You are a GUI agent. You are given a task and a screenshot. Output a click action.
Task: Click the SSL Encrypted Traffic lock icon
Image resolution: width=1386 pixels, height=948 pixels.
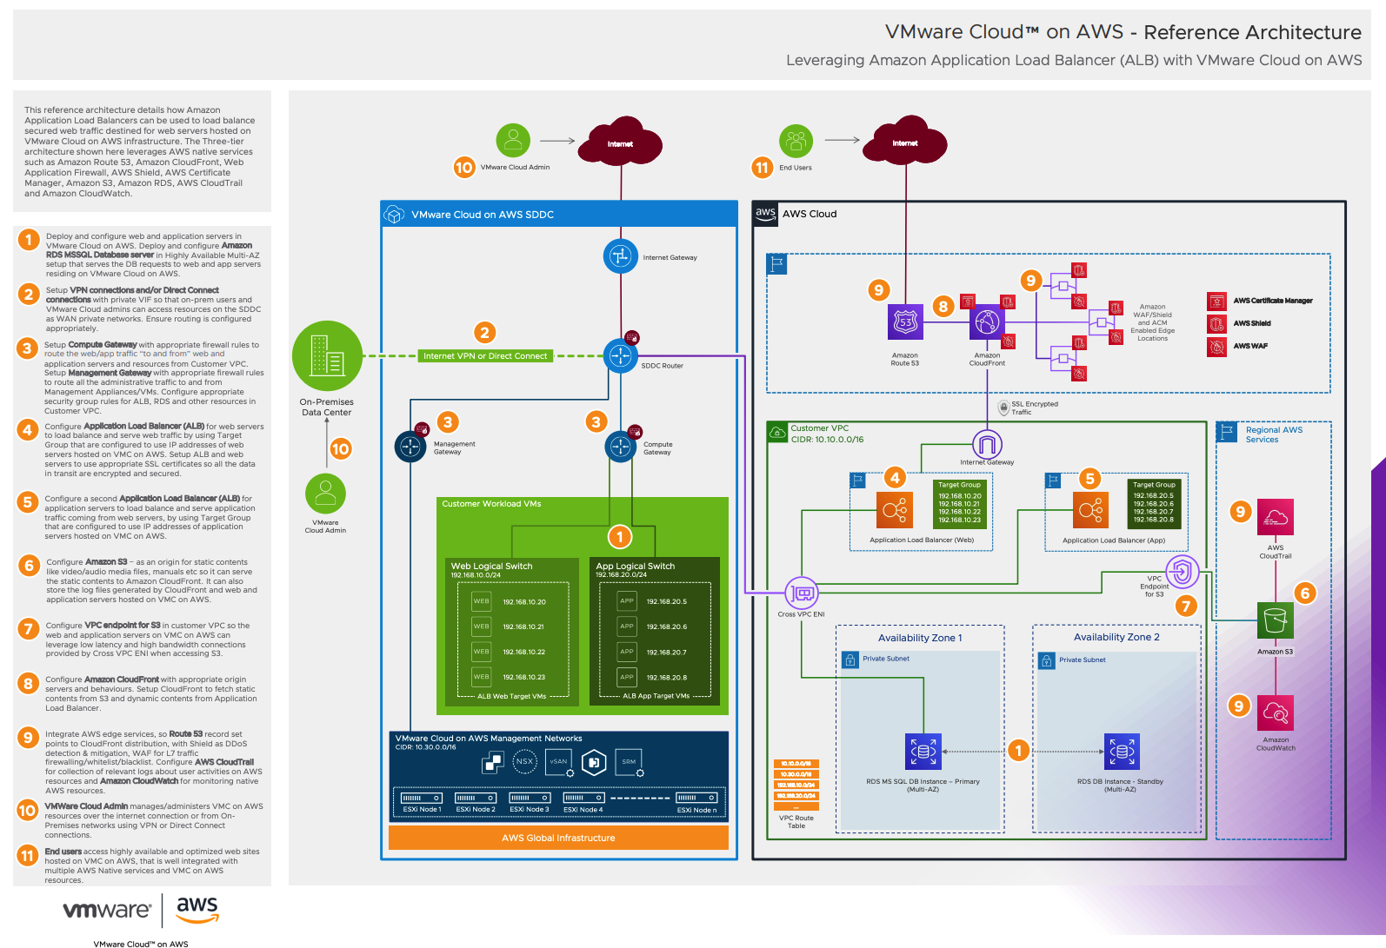point(1004,406)
